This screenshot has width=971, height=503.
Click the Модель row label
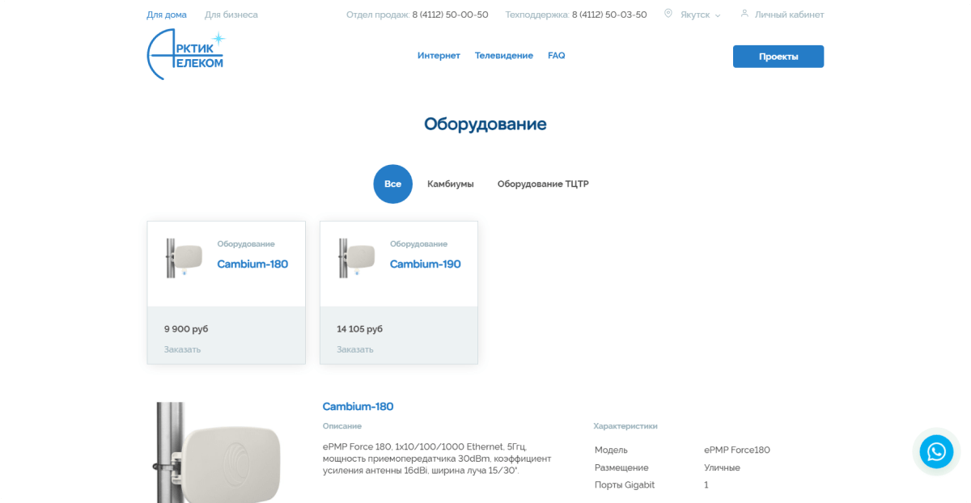pos(611,450)
